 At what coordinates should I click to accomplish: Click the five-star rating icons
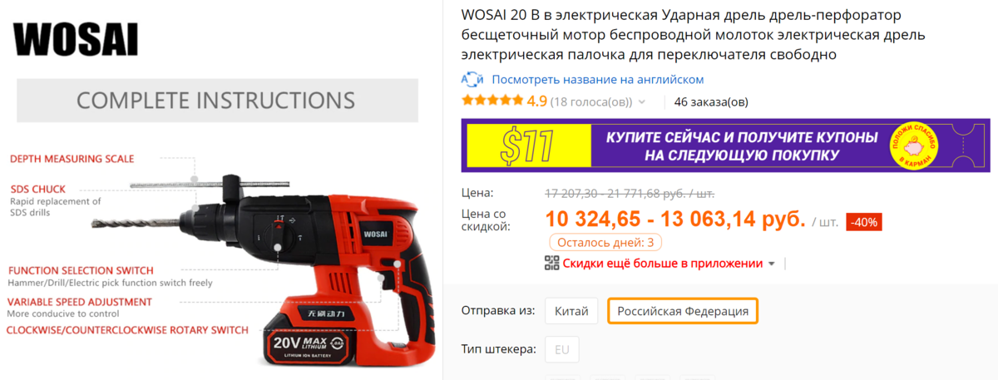pyautogui.click(x=492, y=102)
